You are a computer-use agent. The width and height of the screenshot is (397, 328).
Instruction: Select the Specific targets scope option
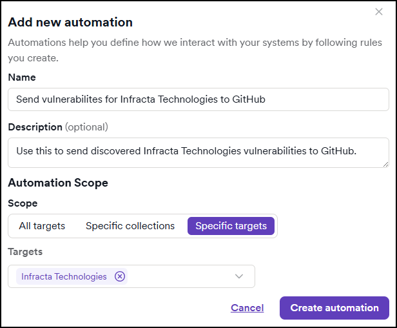click(231, 226)
